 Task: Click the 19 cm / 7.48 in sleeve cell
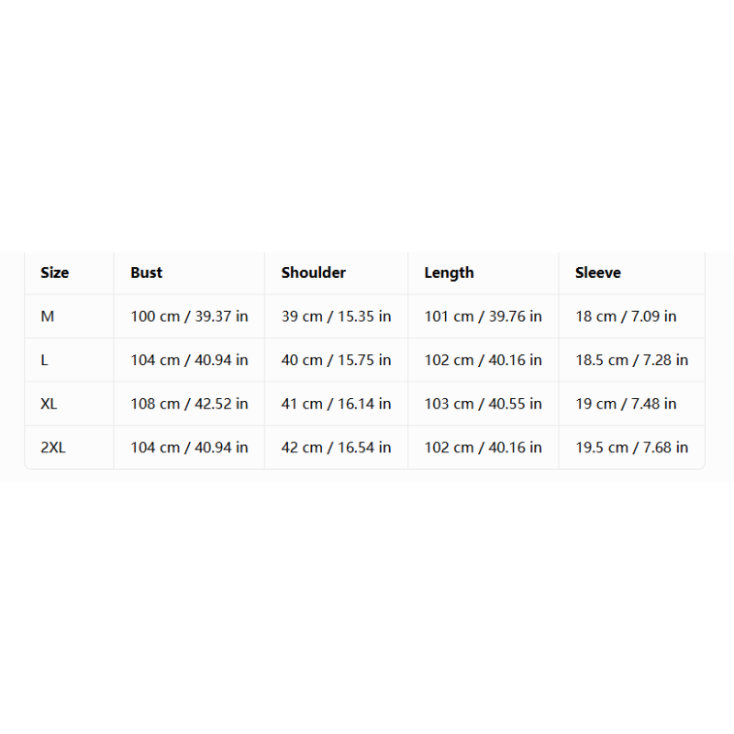click(626, 404)
